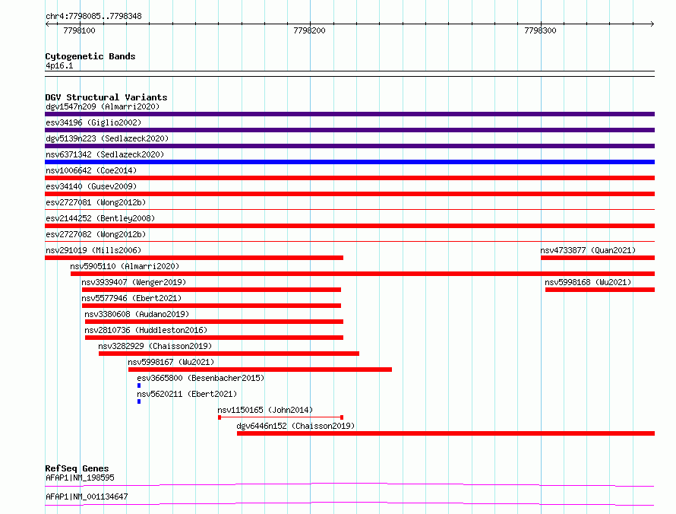Click the magenta gene line of AFAP1|NM_198595
Viewport: 676px width, 514px height.
(x=349, y=484)
